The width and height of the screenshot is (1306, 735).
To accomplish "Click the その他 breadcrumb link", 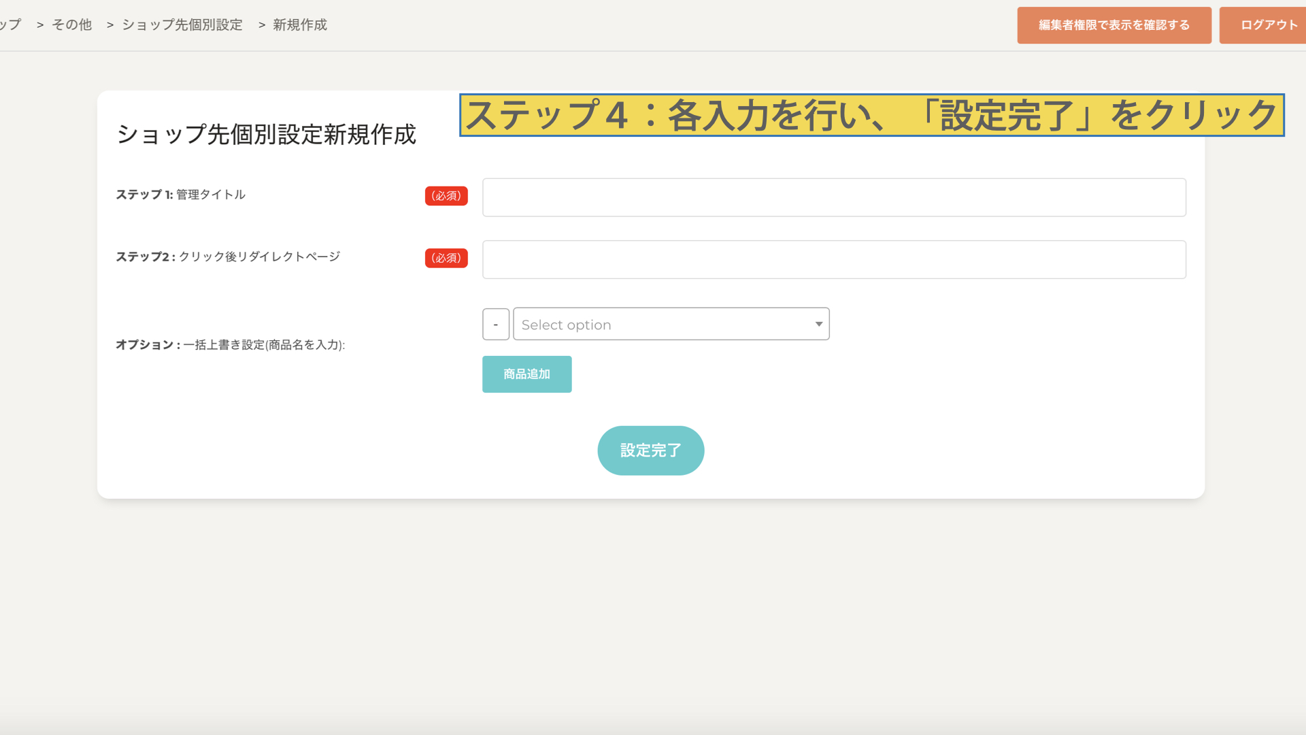I will point(71,25).
